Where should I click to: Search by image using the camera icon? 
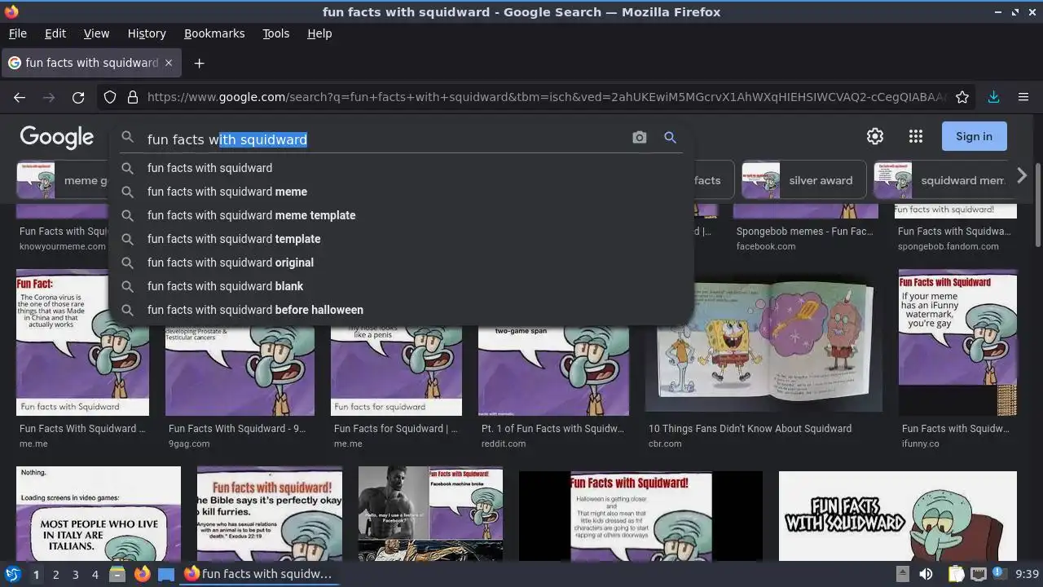pos(640,138)
